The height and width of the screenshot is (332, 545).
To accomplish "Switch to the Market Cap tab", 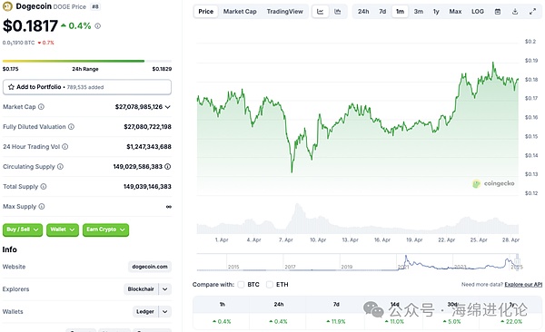I will pyautogui.click(x=240, y=12).
